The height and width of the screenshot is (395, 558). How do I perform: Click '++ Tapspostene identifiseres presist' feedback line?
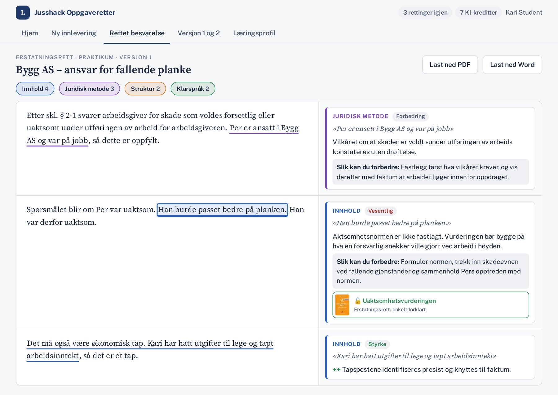422,370
